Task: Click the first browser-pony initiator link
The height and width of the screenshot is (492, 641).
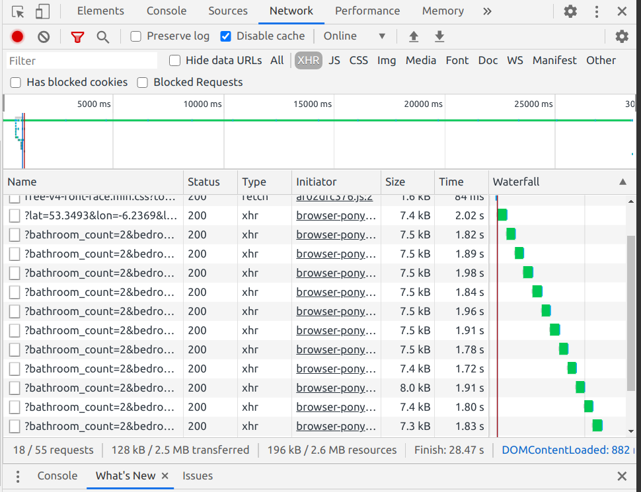Action: tap(336, 215)
